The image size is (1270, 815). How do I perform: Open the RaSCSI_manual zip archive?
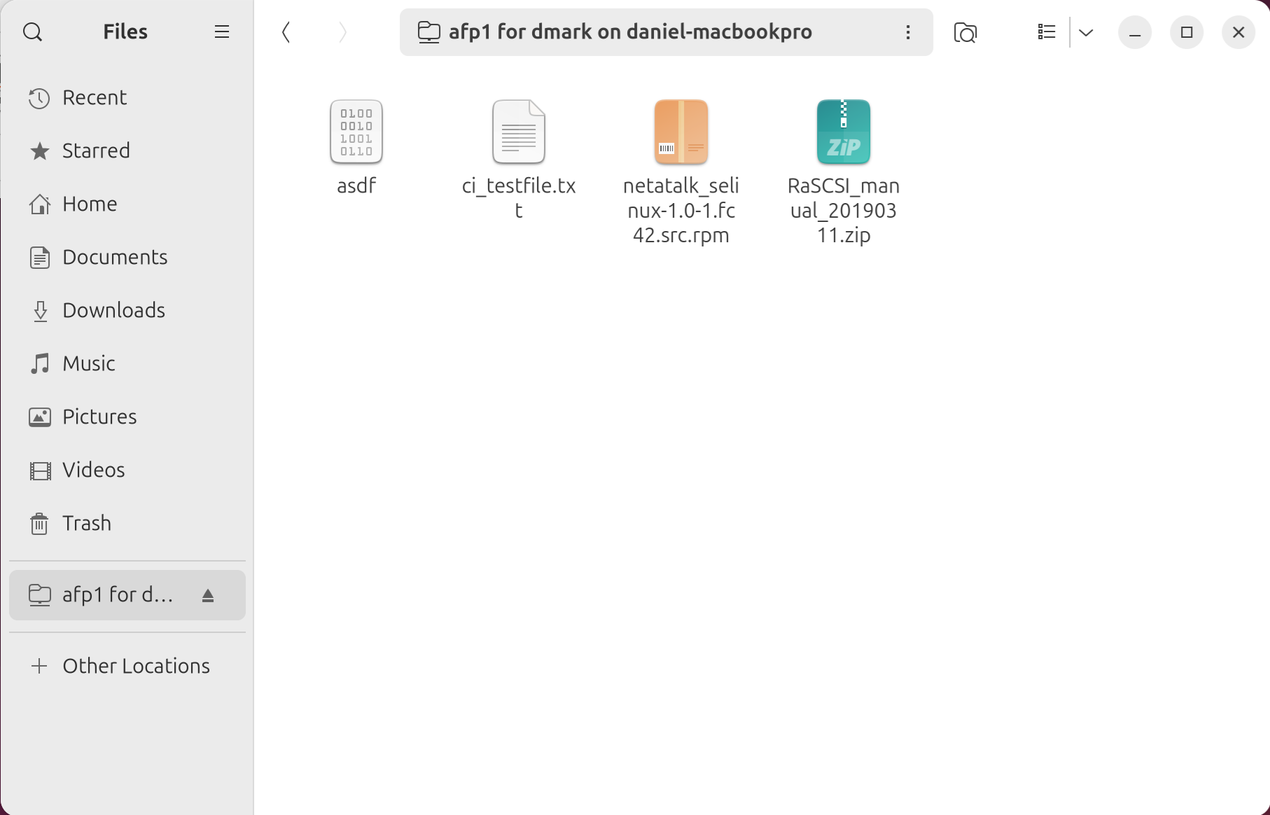point(843,132)
